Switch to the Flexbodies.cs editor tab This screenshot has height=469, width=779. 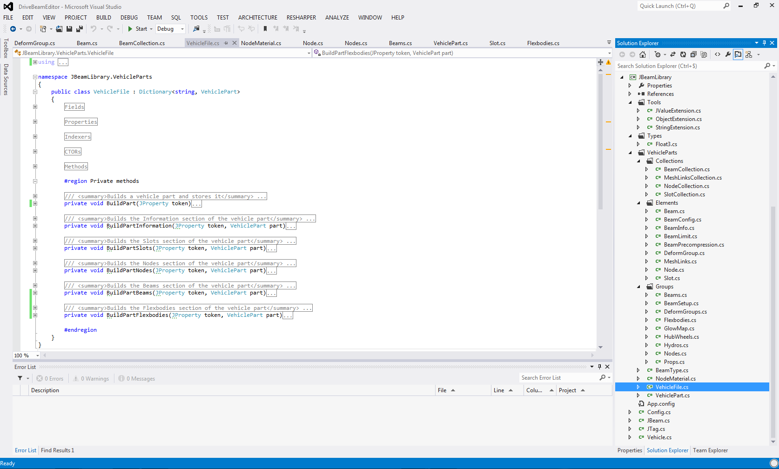[x=543, y=43]
